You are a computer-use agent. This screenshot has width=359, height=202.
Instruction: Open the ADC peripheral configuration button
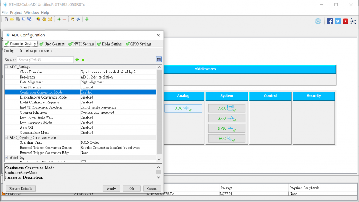[x=183, y=108]
